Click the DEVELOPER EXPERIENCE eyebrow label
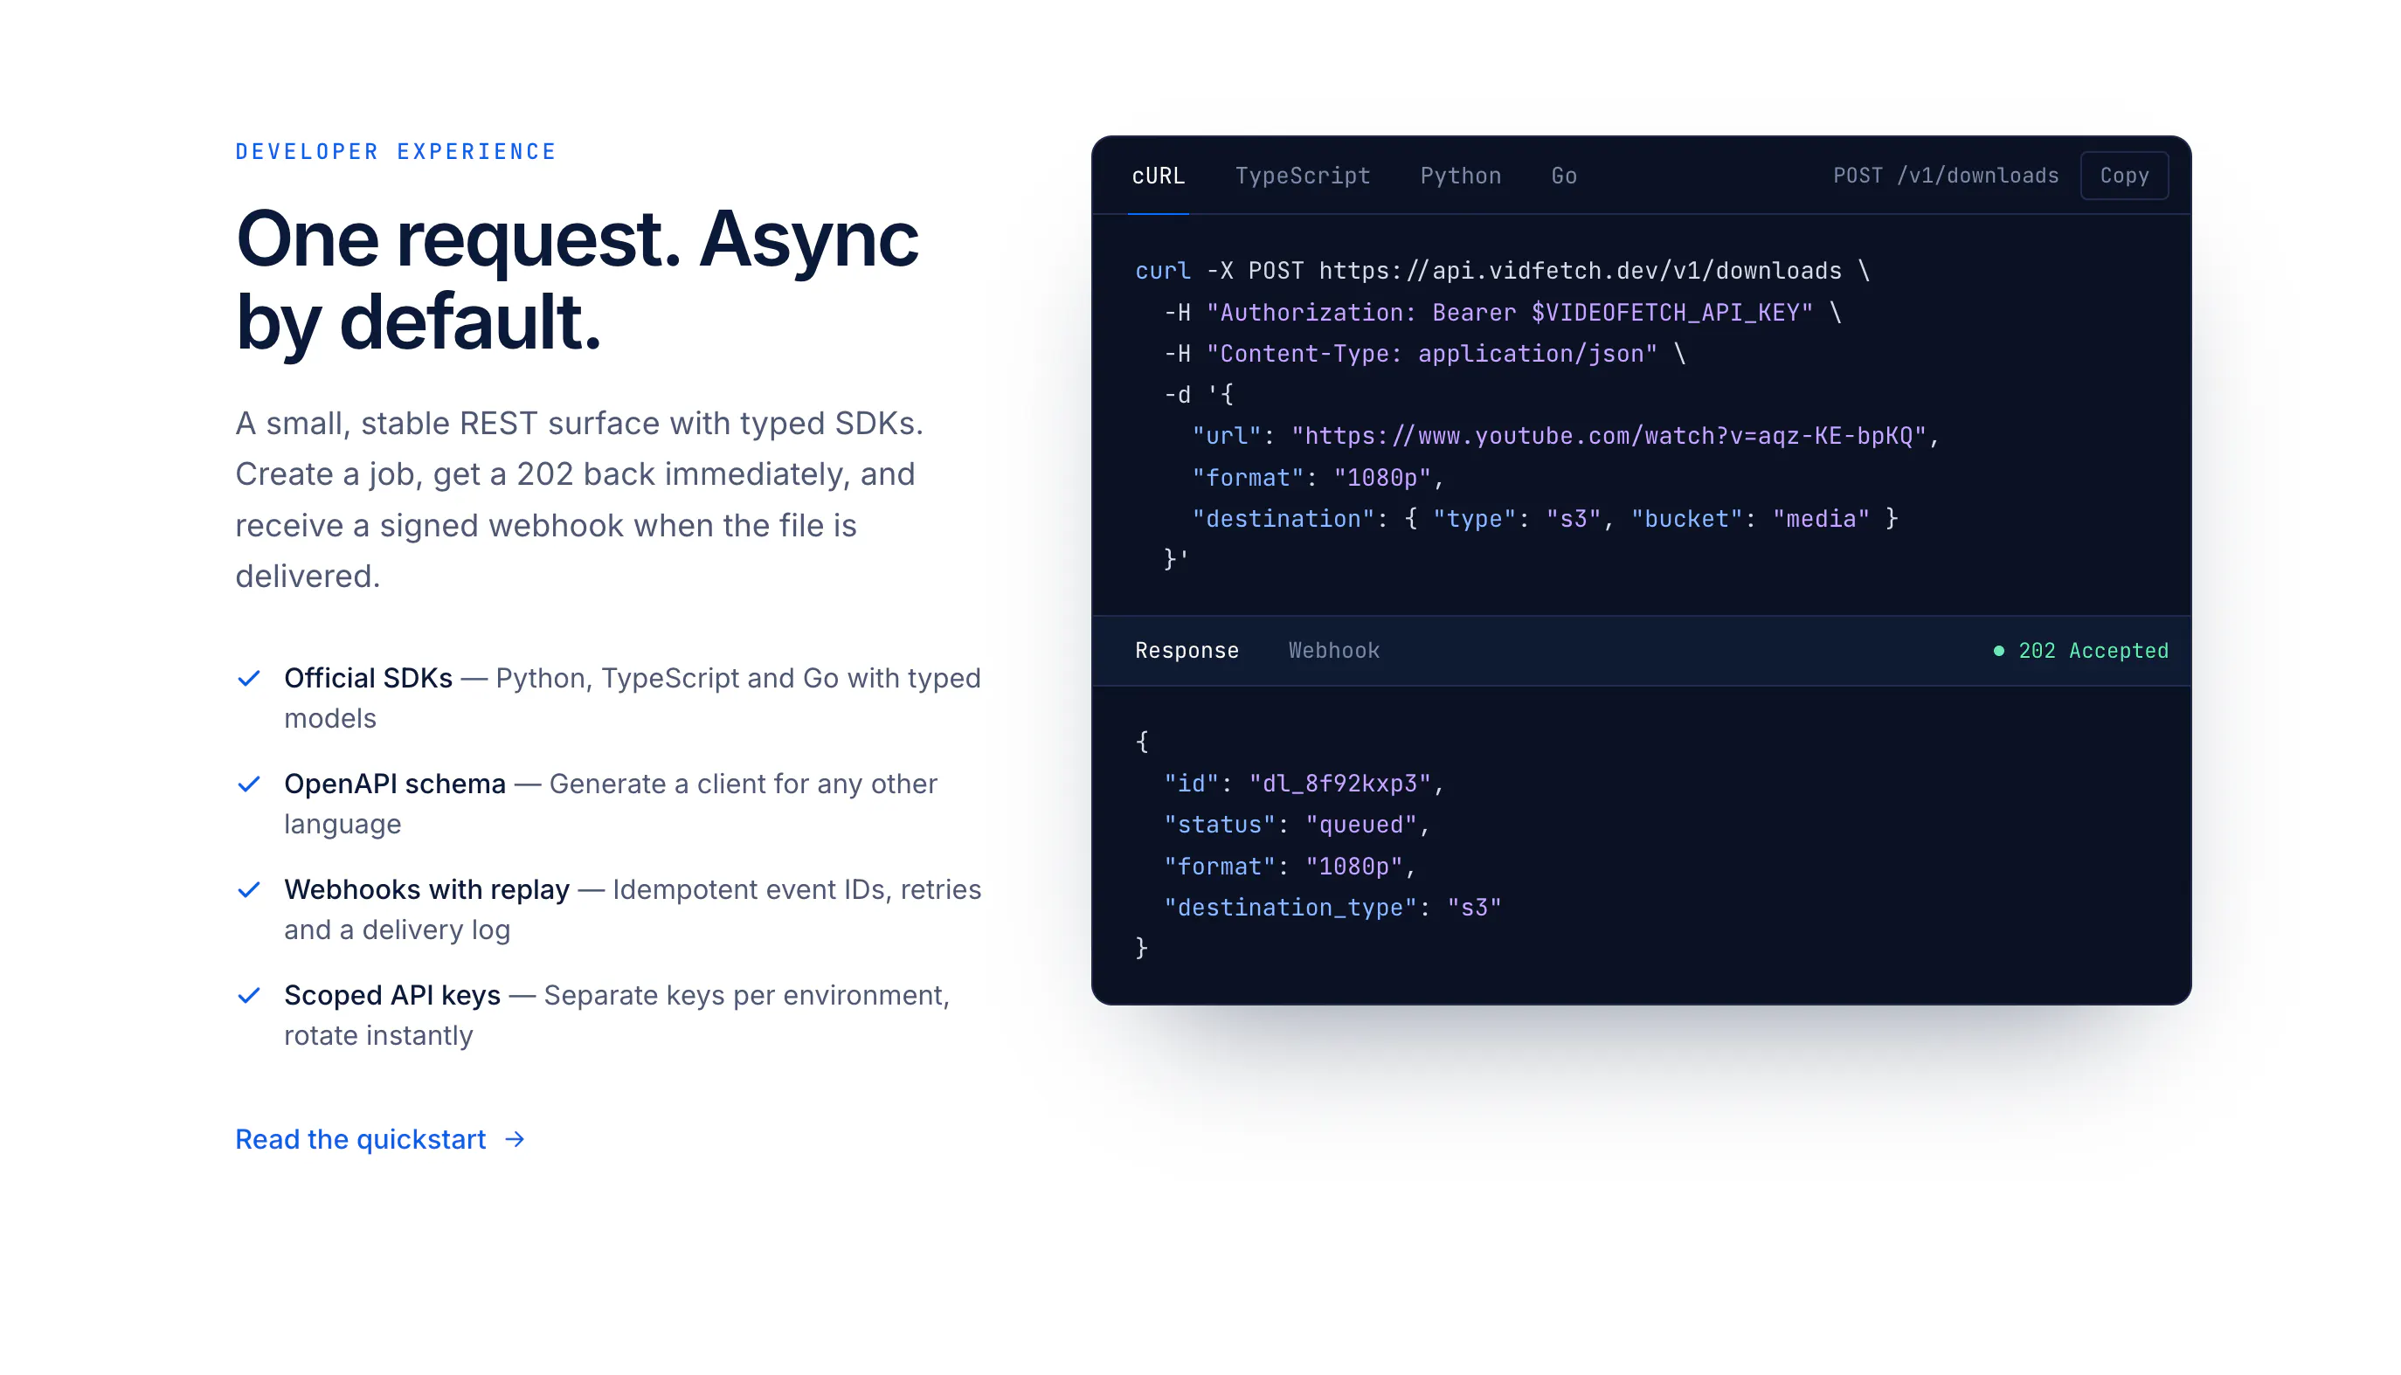This screenshot has height=1375, width=2401. click(x=396, y=152)
